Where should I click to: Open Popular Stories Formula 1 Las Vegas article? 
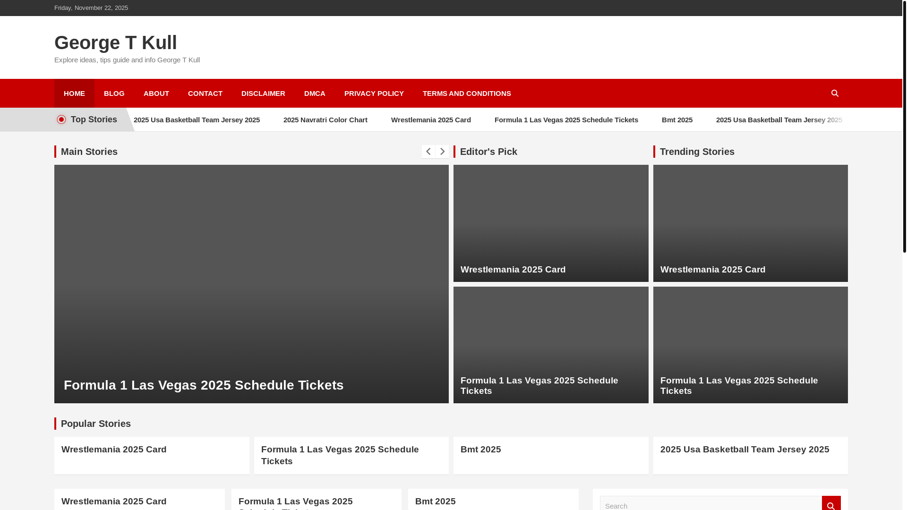pos(340,455)
